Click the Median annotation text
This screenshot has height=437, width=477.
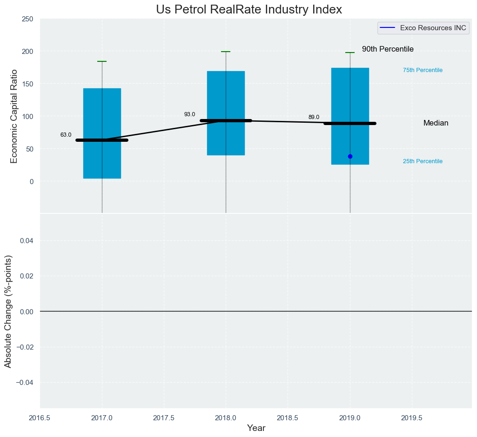(x=436, y=123)
